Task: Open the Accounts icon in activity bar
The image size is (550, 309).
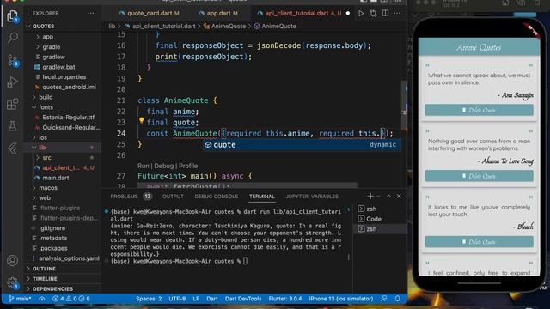Action: click(x=13, y=261)
